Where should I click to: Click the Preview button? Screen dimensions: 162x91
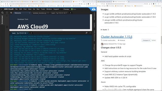(66, 9)
